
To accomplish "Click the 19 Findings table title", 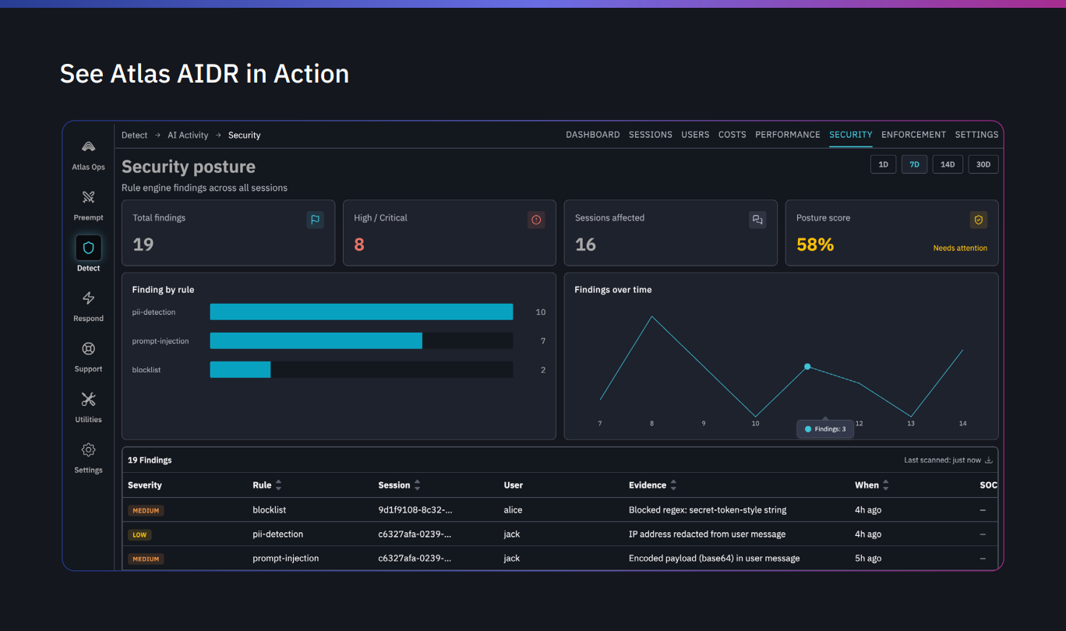I will [150, 460].
